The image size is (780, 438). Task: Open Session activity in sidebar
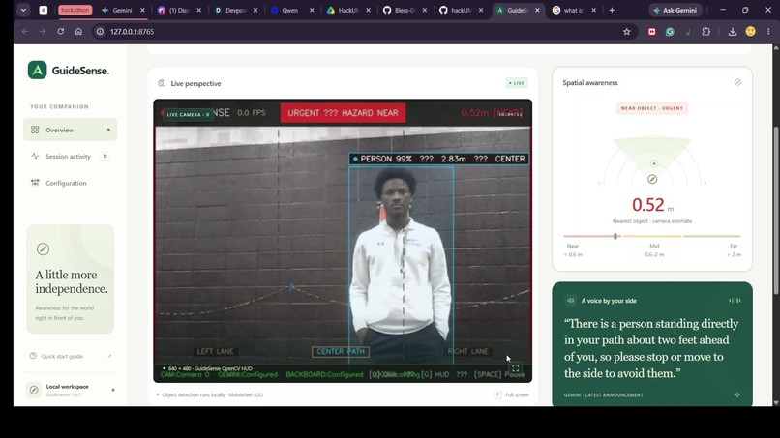click(x=70, y=156)
